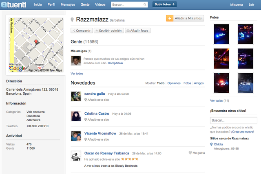The image size is (261, 174).
Task: Click the comment text about Bloody Beetroots
Action: point(111,166)
